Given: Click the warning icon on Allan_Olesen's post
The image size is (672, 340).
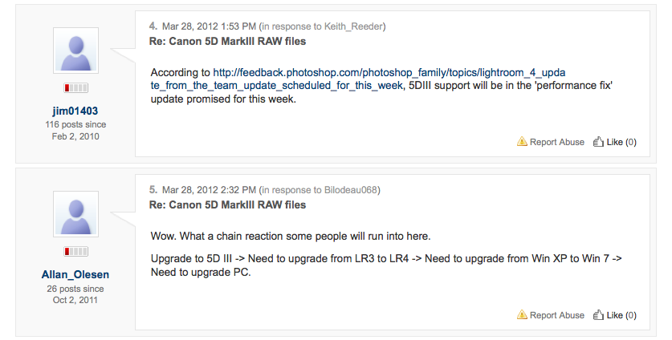Looking at the screenshot, I should pos(522,315).
